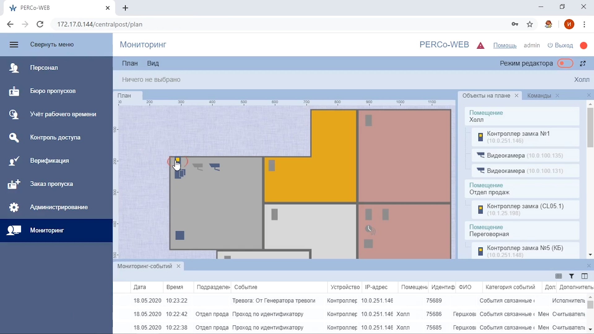The height and width of the screenshot is (334, 594).
Task: Click the objects panel scroll down arrow
Action: (590, 255)
